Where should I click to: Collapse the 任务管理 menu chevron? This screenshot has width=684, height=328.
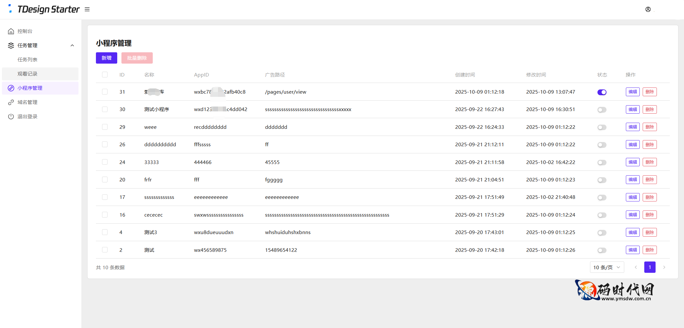pos(72,46)
